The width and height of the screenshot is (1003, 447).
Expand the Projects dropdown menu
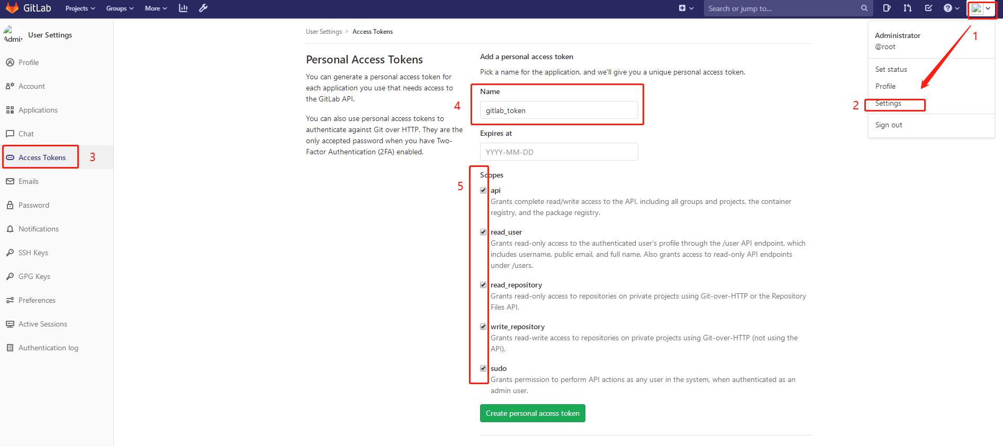[80, 8]
